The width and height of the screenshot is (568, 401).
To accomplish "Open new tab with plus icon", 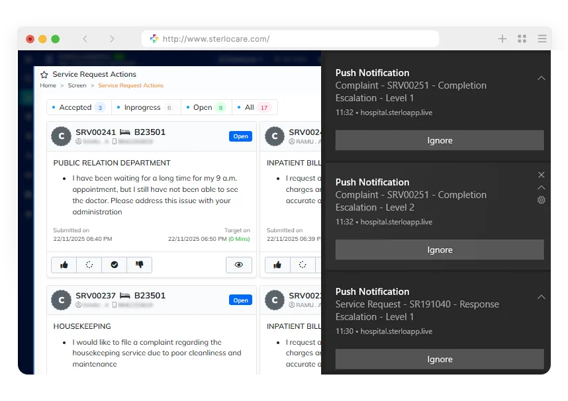I will tap(502, 39).
